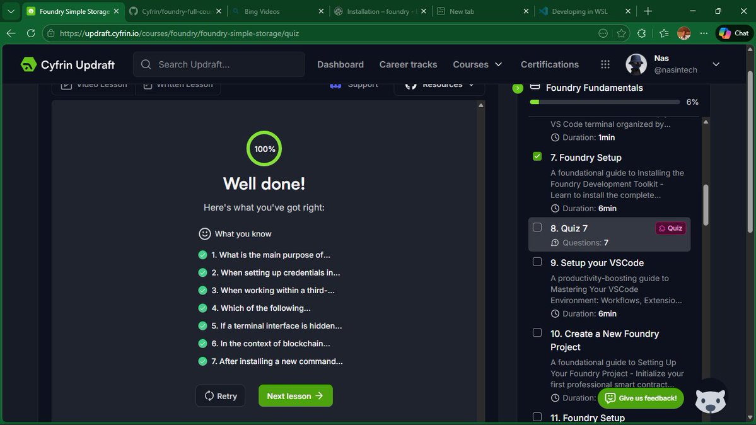Toggle the checked 7. Foundry Setup checkbox
The width and height of the screenshot is (756, 425).
[x=537, y=156]
